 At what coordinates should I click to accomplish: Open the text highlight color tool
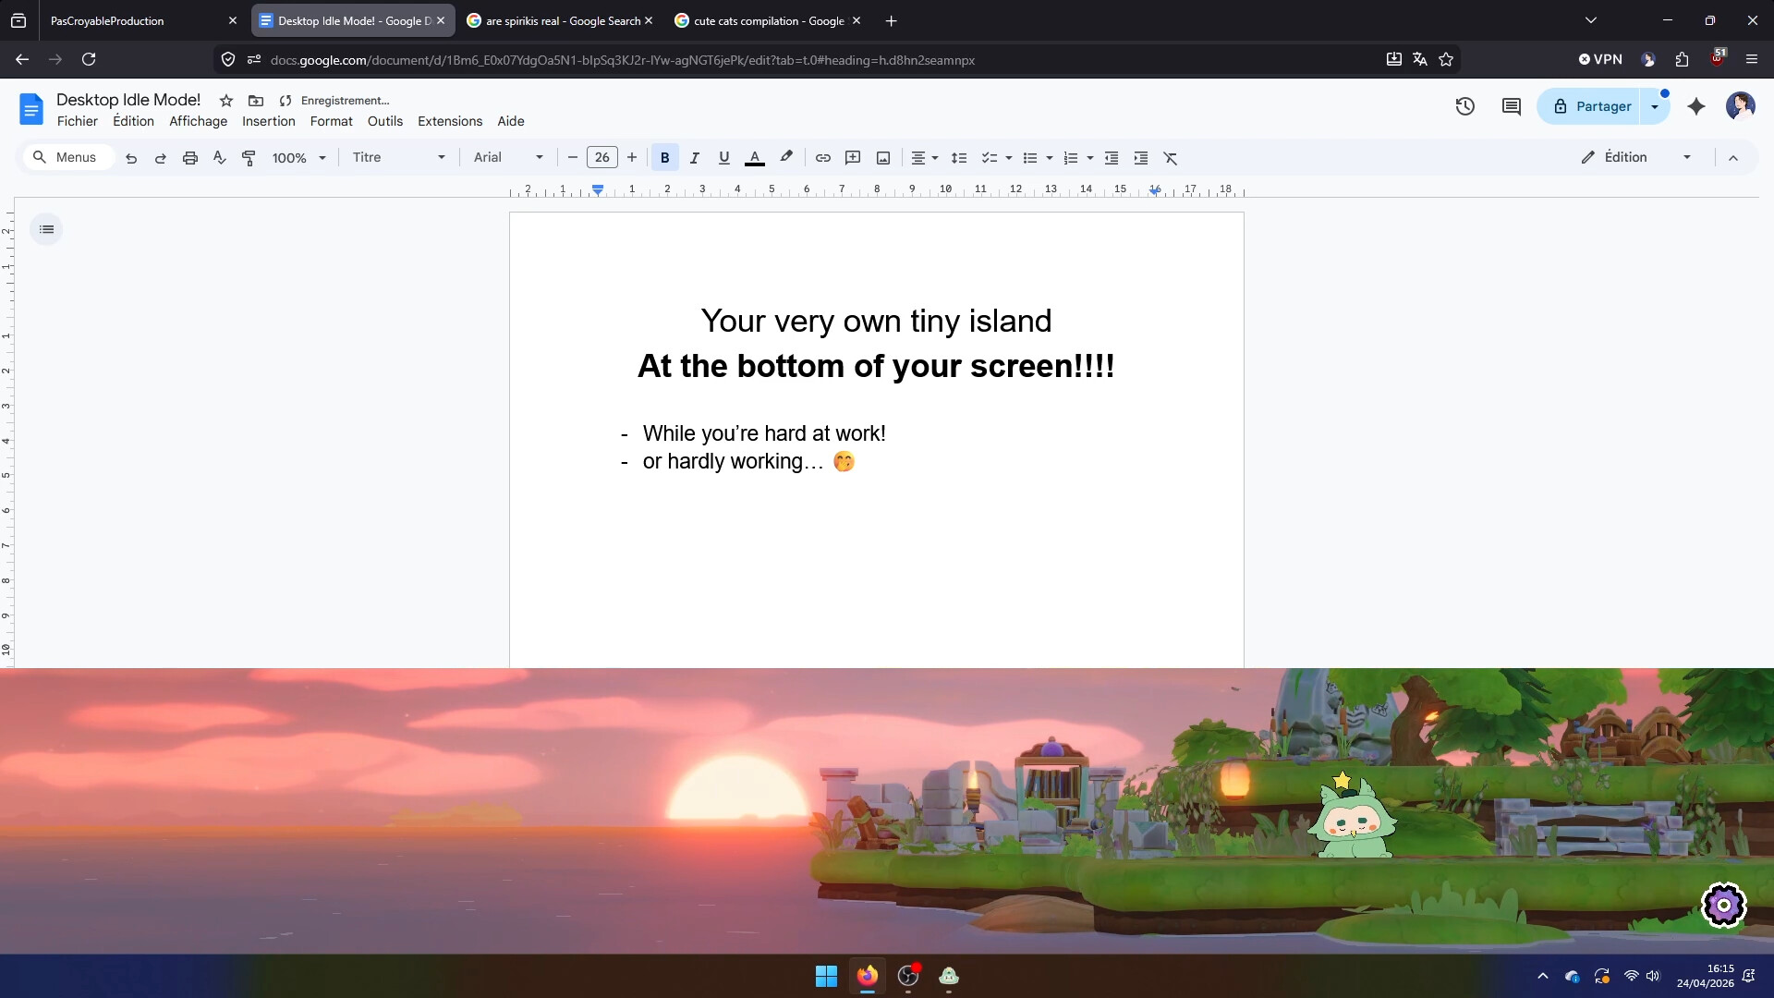786,158
